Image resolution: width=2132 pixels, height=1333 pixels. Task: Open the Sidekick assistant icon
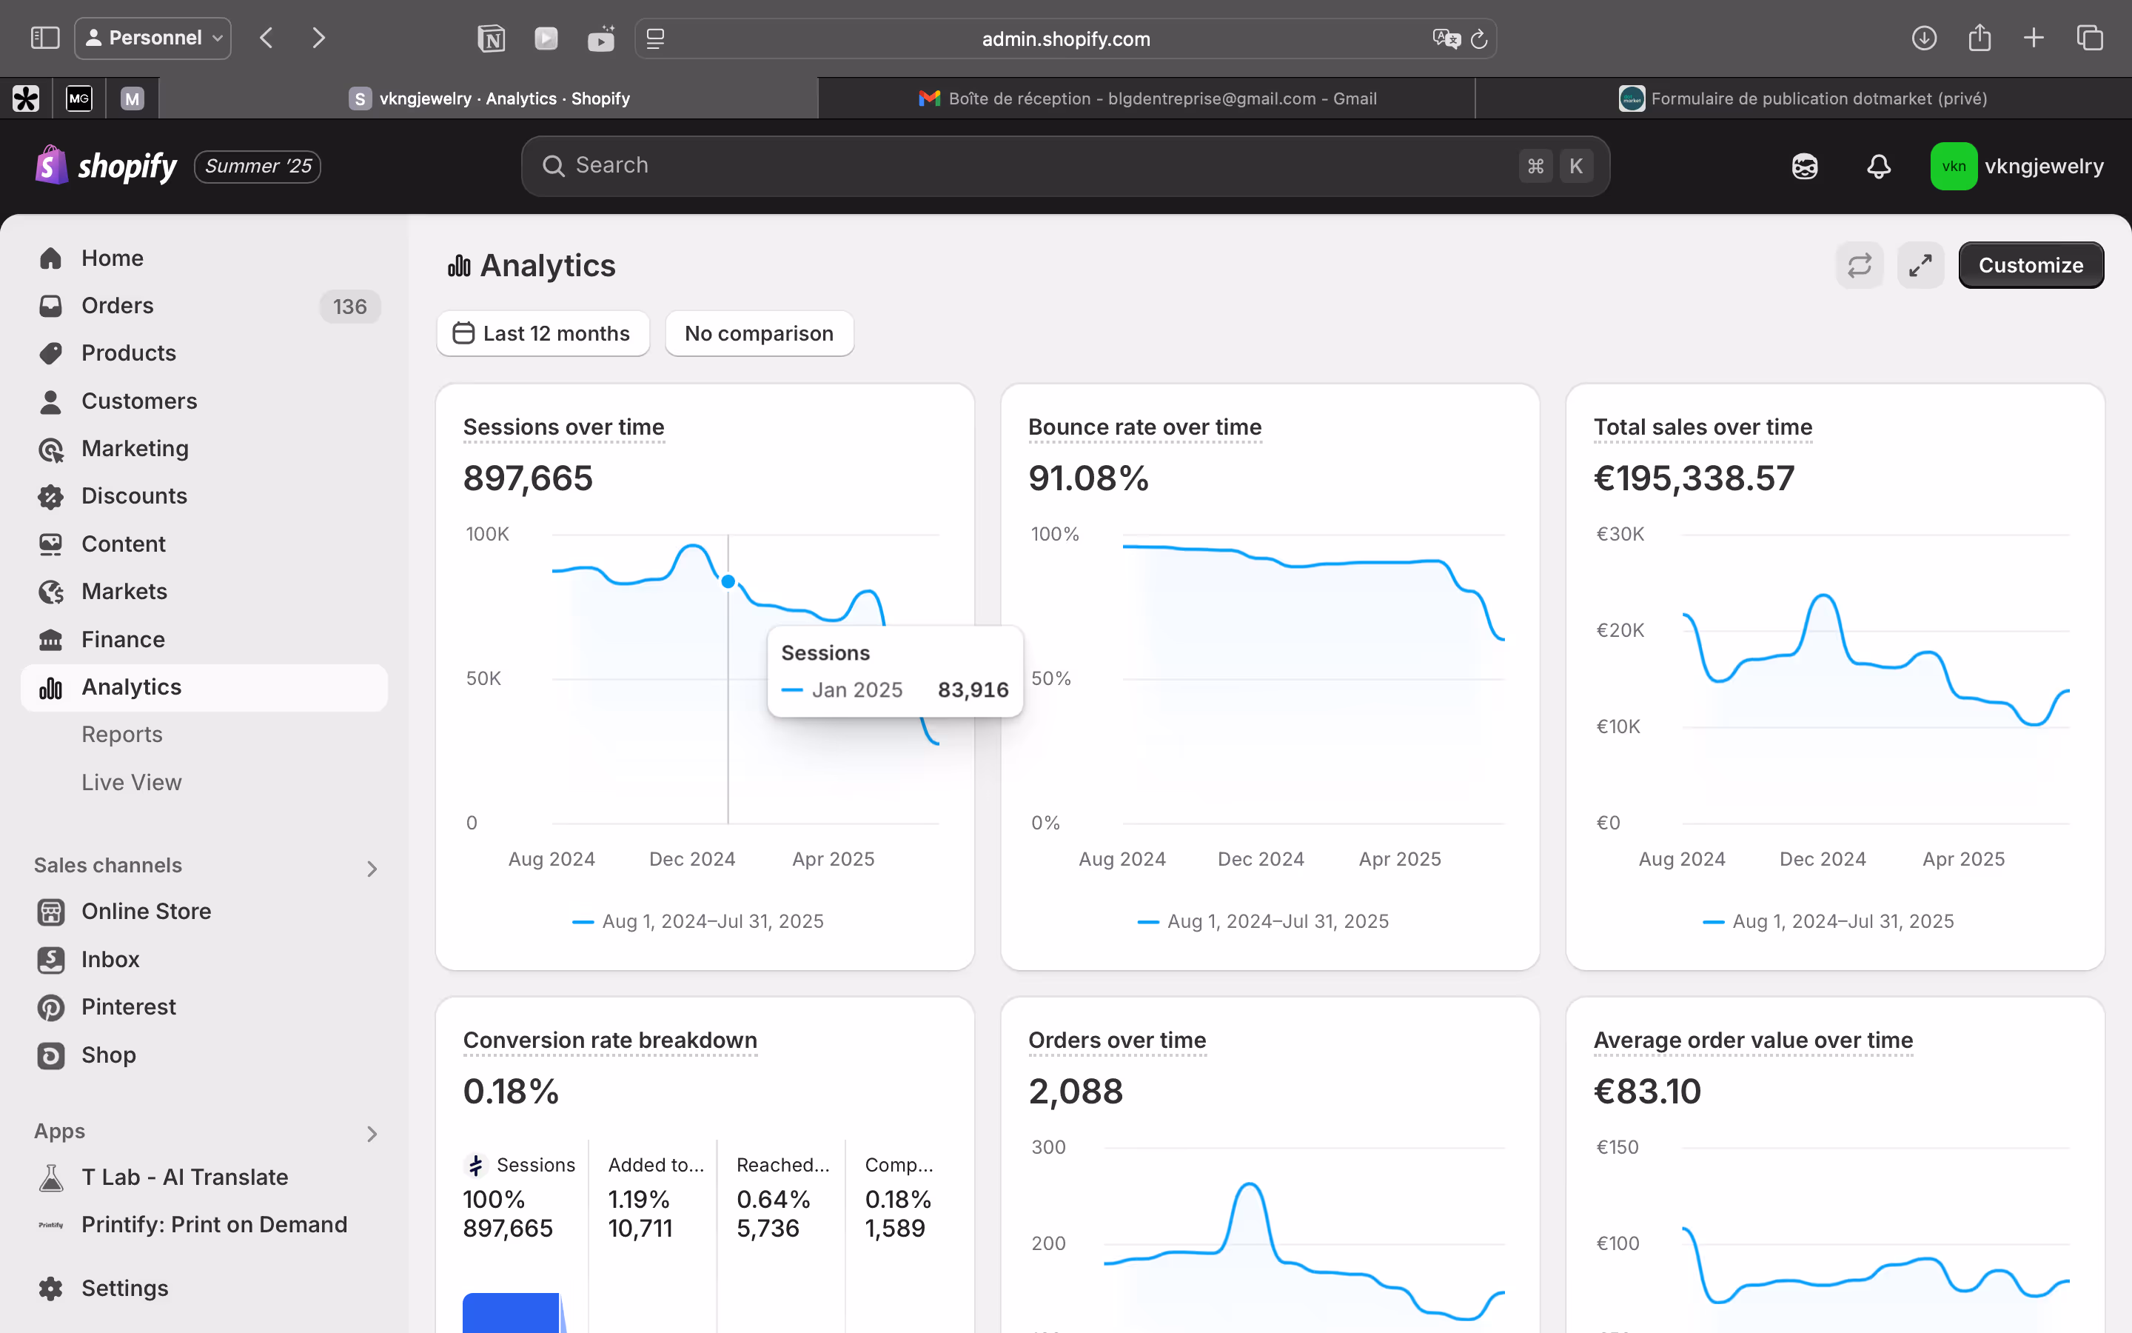tap(1804, 166)
